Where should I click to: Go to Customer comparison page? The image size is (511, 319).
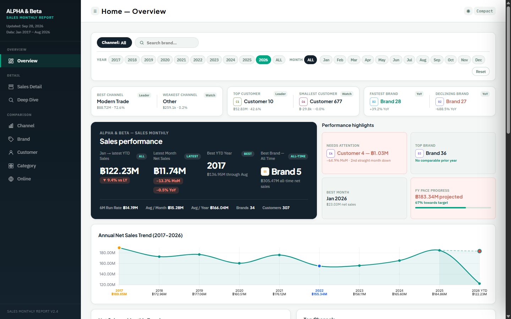pyautogui.click(x=40, y=152)
